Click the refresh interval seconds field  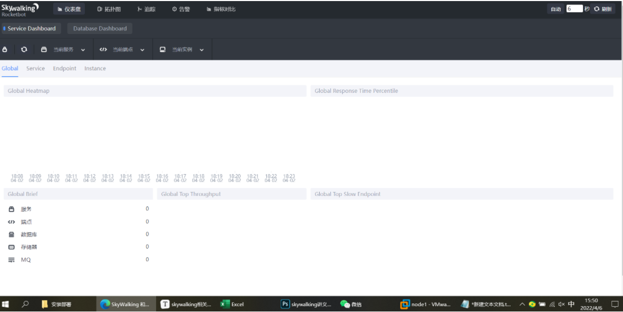pyautogui.click(x=574, y=9)
